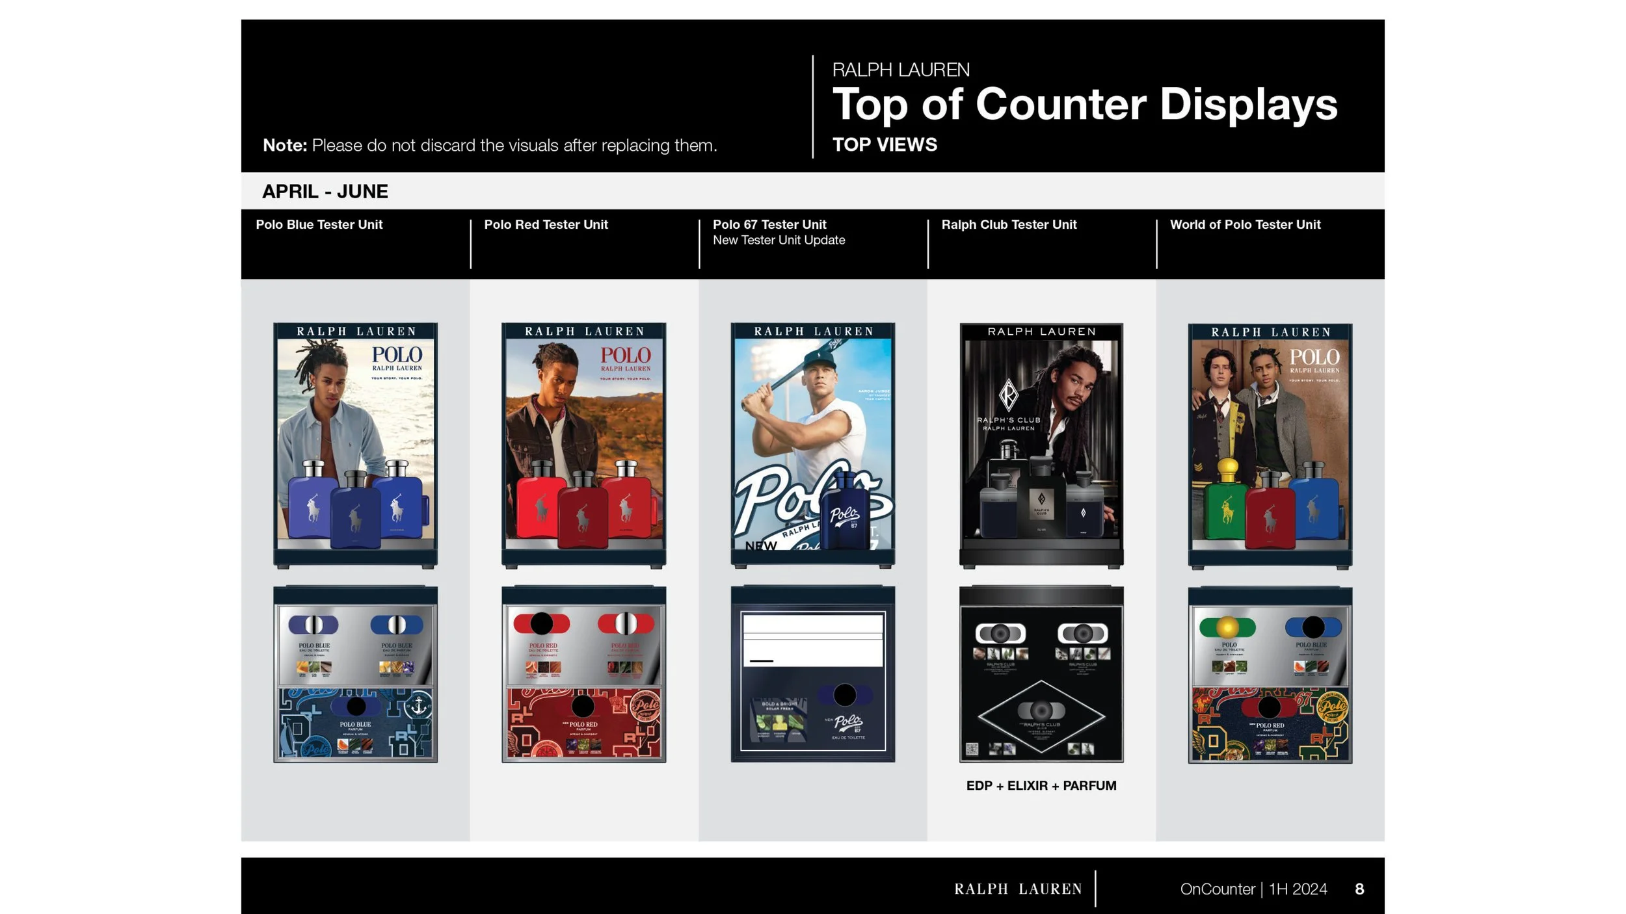Click the 'New Tester Unit Update' subtitle
This screenshot has height=914, width=1626.
tap(779, 240)
